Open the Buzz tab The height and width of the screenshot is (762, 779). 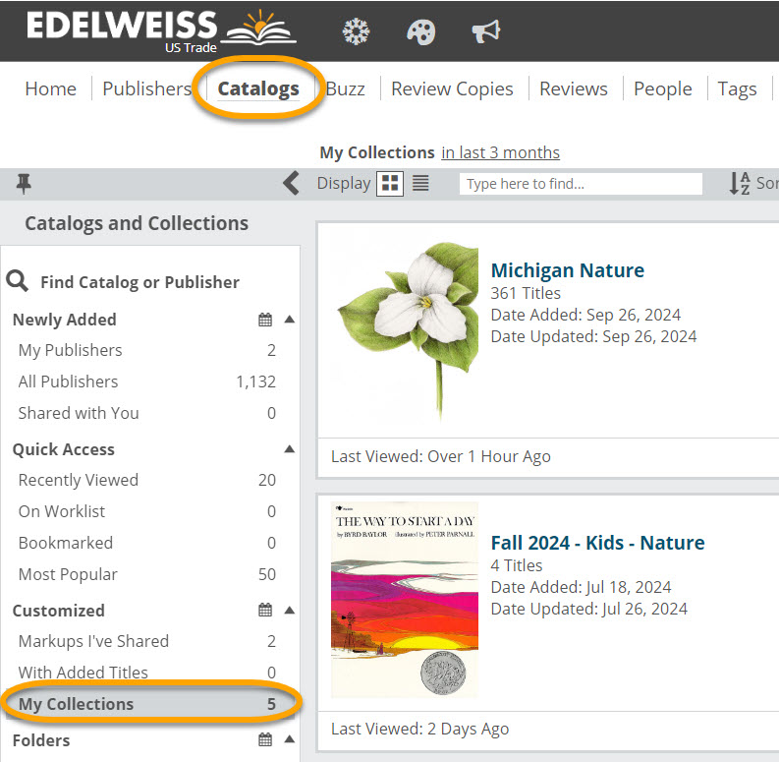[x=345, y=88]
